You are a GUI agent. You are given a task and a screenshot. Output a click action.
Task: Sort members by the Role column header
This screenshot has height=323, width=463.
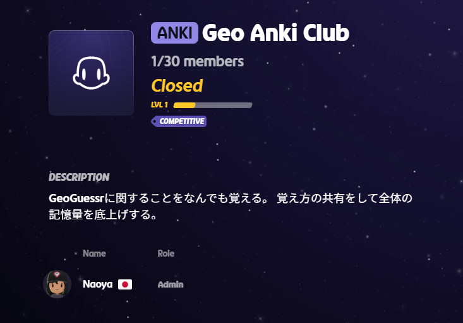tap(166, 253)
